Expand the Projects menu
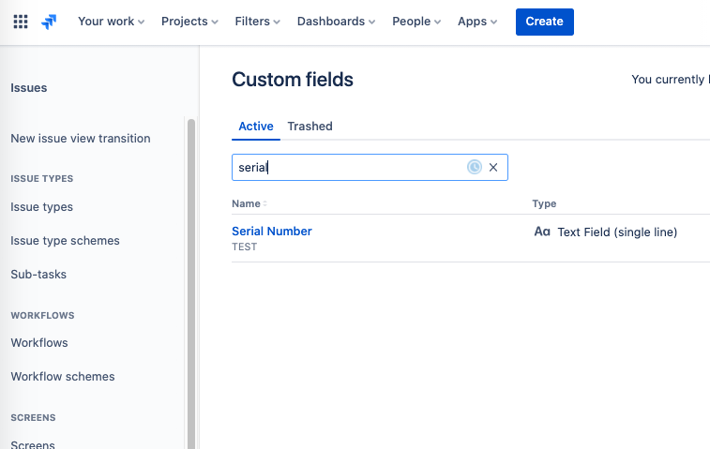 coord(189,22)
